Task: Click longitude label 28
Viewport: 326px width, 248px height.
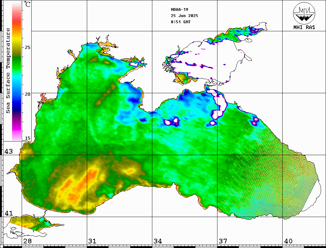Action: coord(27,241)
